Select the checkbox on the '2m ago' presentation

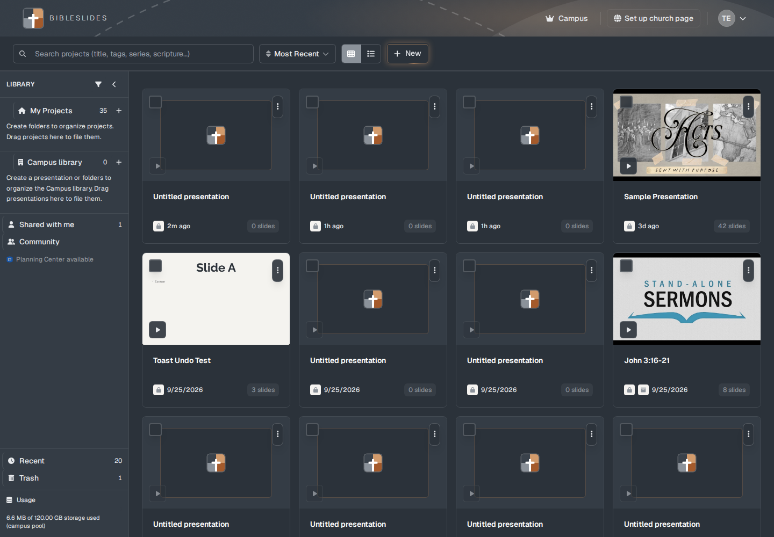pyautogui.click(x=155, y=102)
